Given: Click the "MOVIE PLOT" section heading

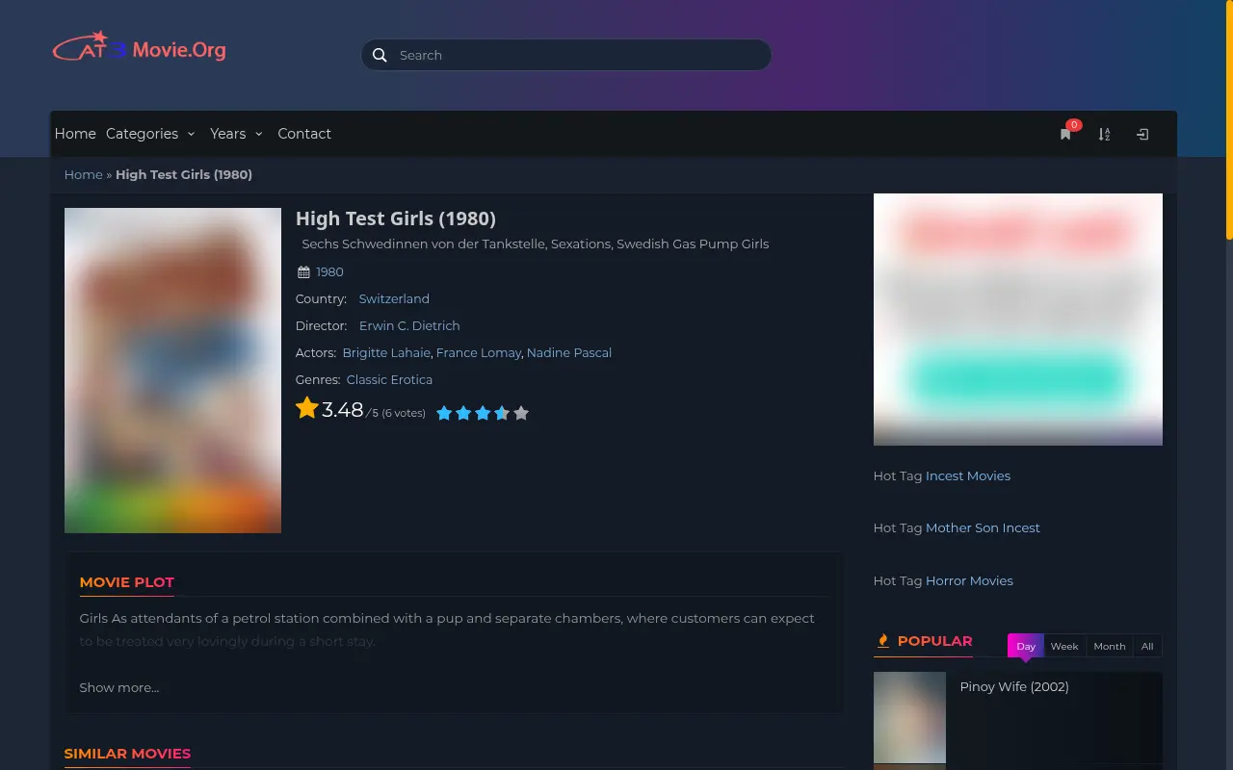Looking at the screenshot, I should click(127, 582).
